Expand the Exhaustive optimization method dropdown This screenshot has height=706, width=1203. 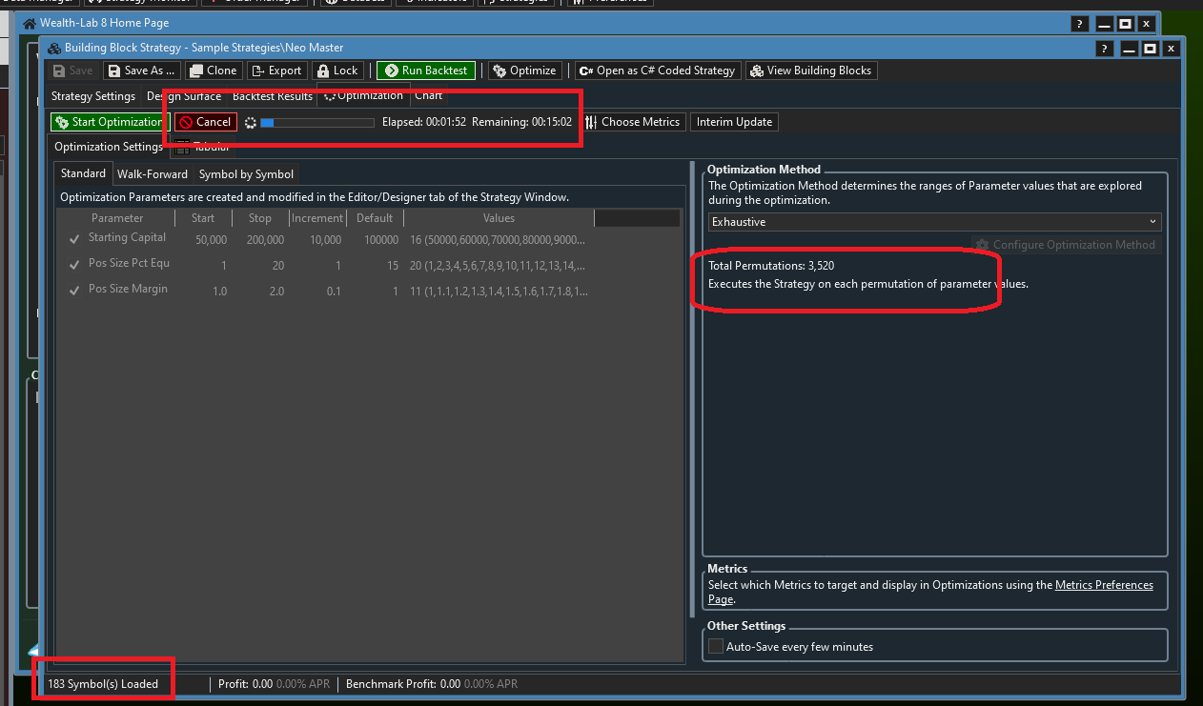tap(934, 222)
